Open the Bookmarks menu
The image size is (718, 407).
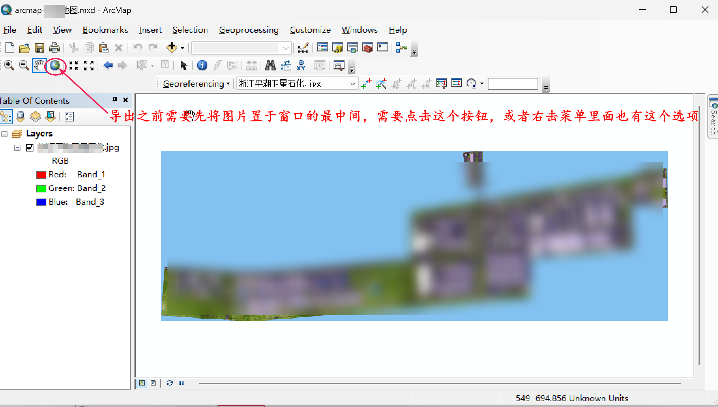click(105, 30)
